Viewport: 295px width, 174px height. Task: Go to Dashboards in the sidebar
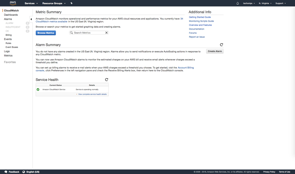click(x=11, y=15)
